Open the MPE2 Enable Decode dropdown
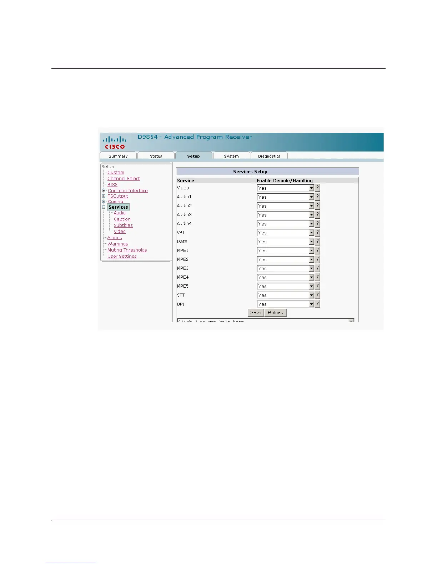 coord(285,259)
